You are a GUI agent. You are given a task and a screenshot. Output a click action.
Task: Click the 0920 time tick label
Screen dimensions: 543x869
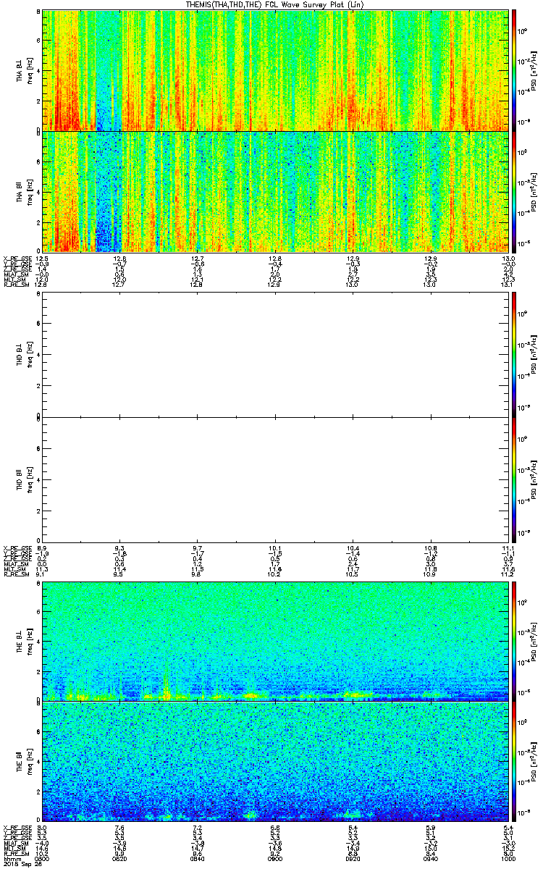pos(353,859)
